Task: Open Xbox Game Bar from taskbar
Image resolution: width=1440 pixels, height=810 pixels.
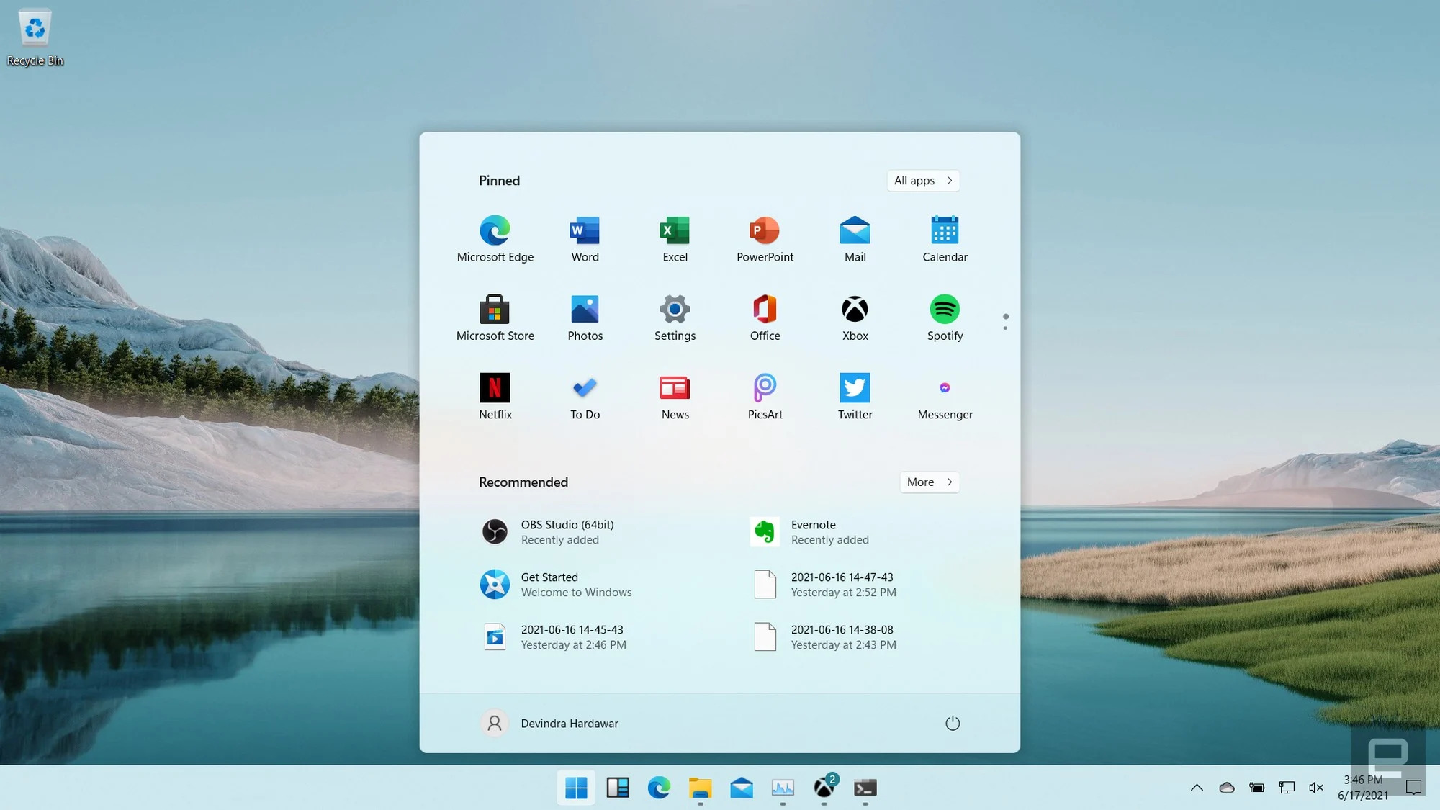Action: pyautogui.click(x=824, y=787)
